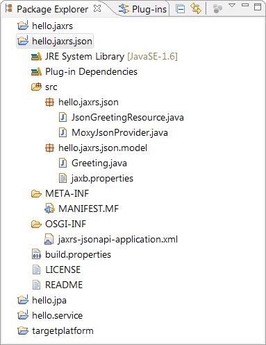
Task: Select the hello.jpa project label
Action: [x=49, y=301]
